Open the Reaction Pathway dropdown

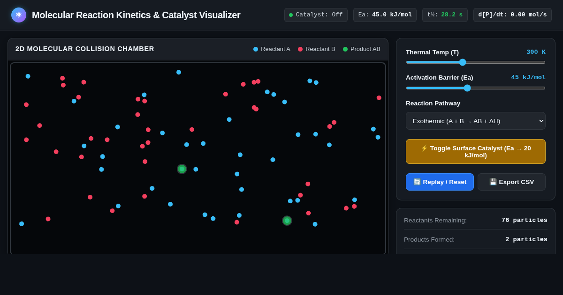point(476,121)
